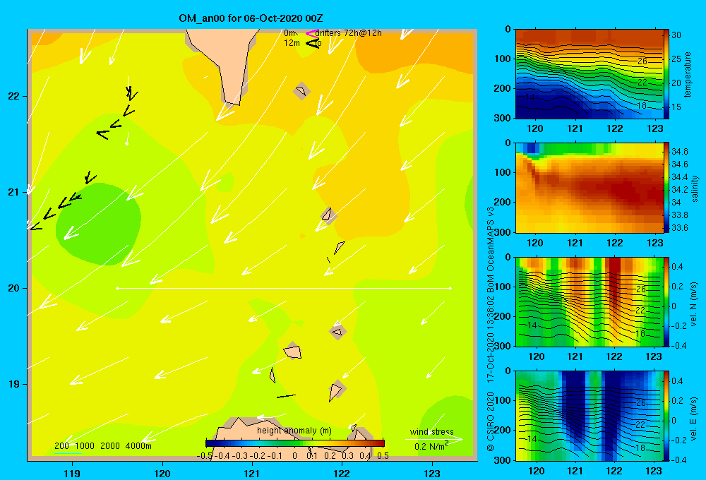Click the -0.5 tick on height anomaly bar

205,456
